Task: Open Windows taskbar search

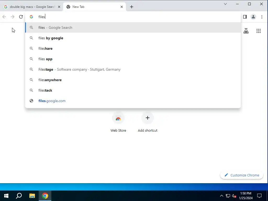Action: pyautogui.click(x=19, y=196)
